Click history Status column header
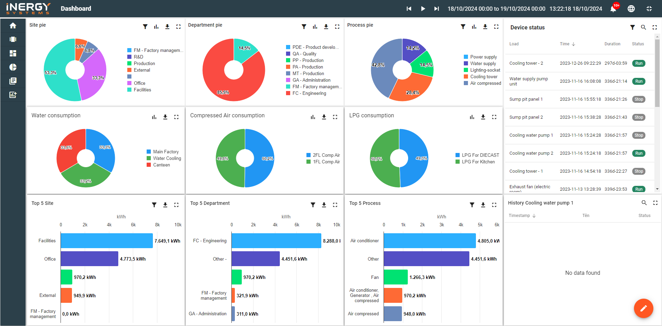Image resolution: width=662 pixels, height=326 pixels. (644, 216)
